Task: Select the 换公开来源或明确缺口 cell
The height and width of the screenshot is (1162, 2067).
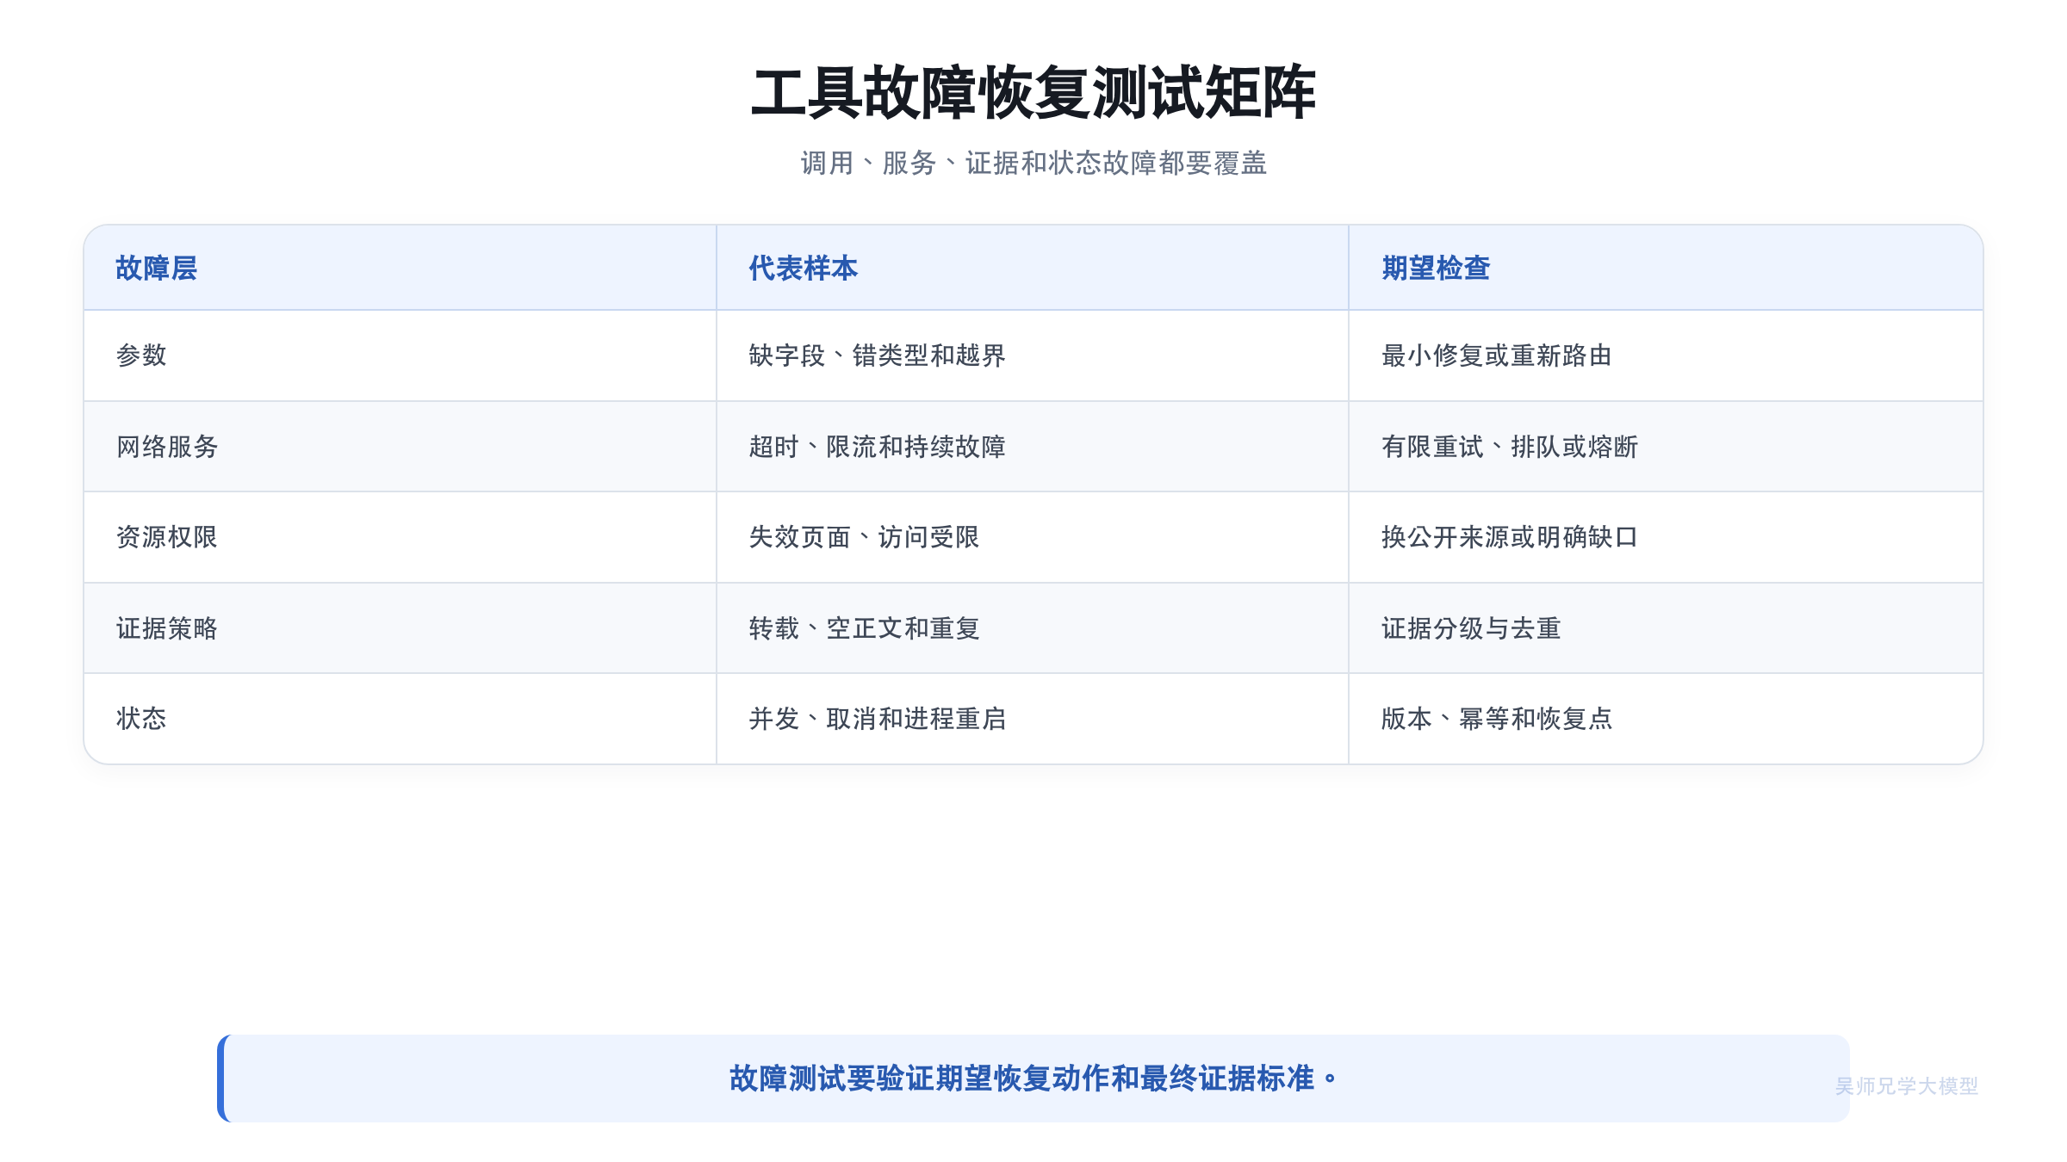Action: coord(1666,537)
